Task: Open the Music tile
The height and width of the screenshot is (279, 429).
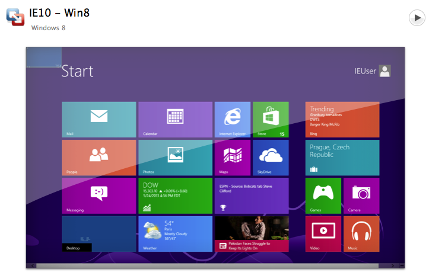Action: pos(361,234)
